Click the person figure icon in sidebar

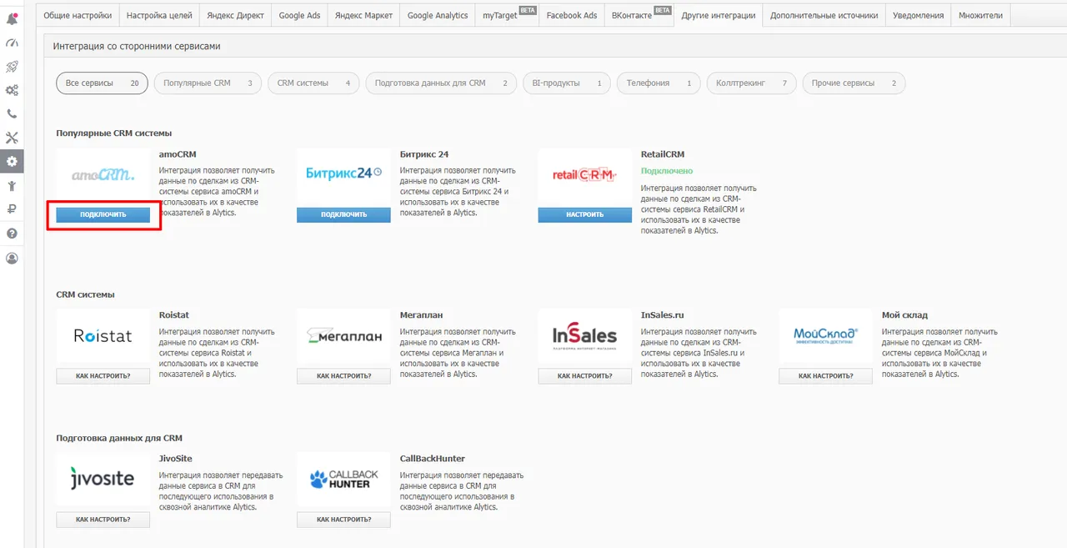(x=12, y=186)
